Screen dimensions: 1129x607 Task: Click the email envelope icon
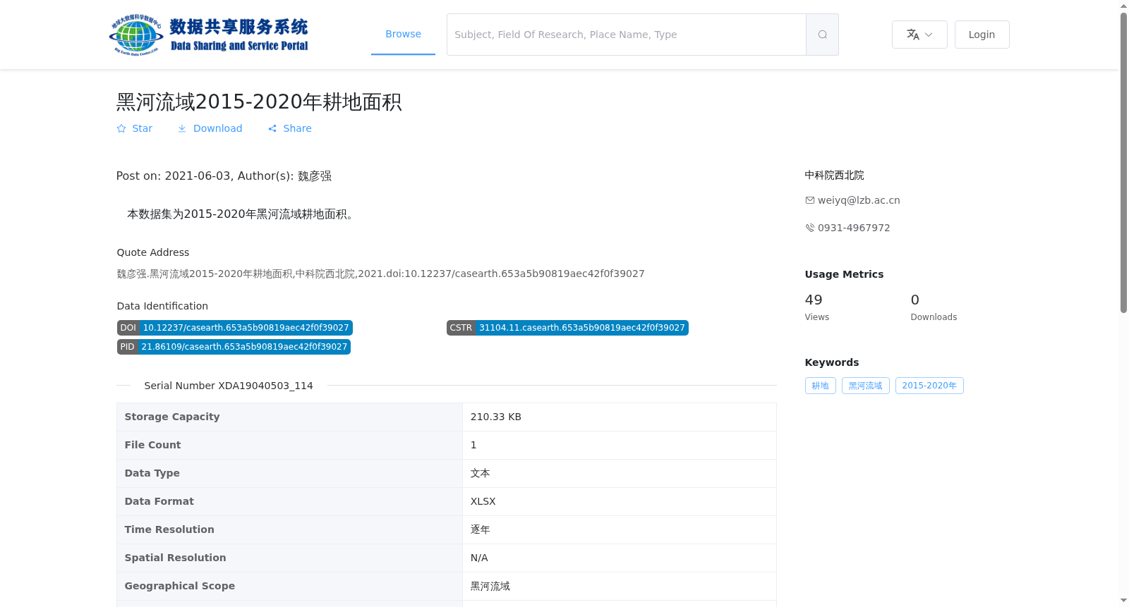(810, 200)
